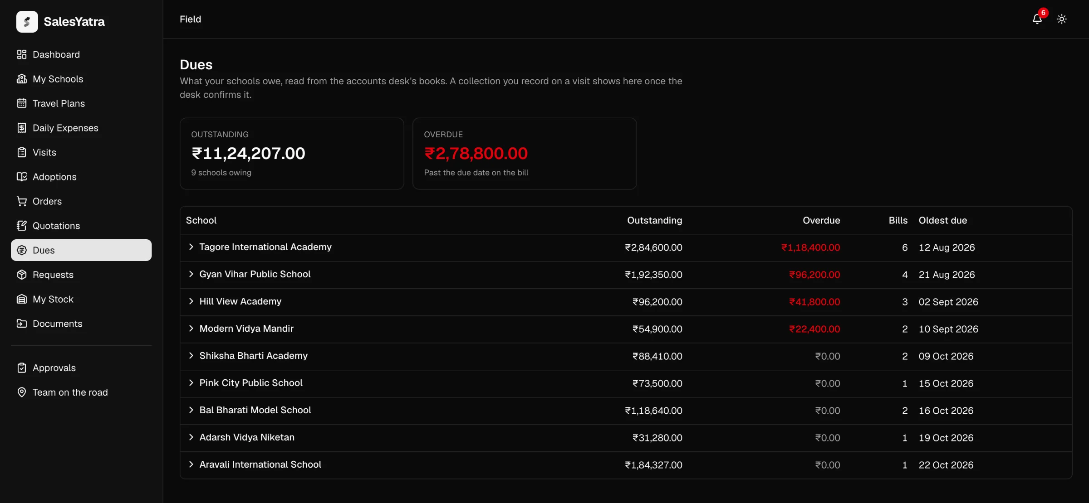This screenshot has height=503, width=1089.
Task: Click the Outstanding column header
Action: pos(654,220)
